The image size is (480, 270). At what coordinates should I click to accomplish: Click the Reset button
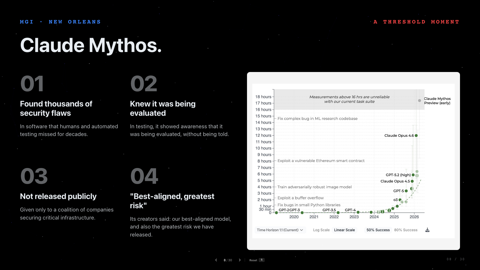[253, 260]
